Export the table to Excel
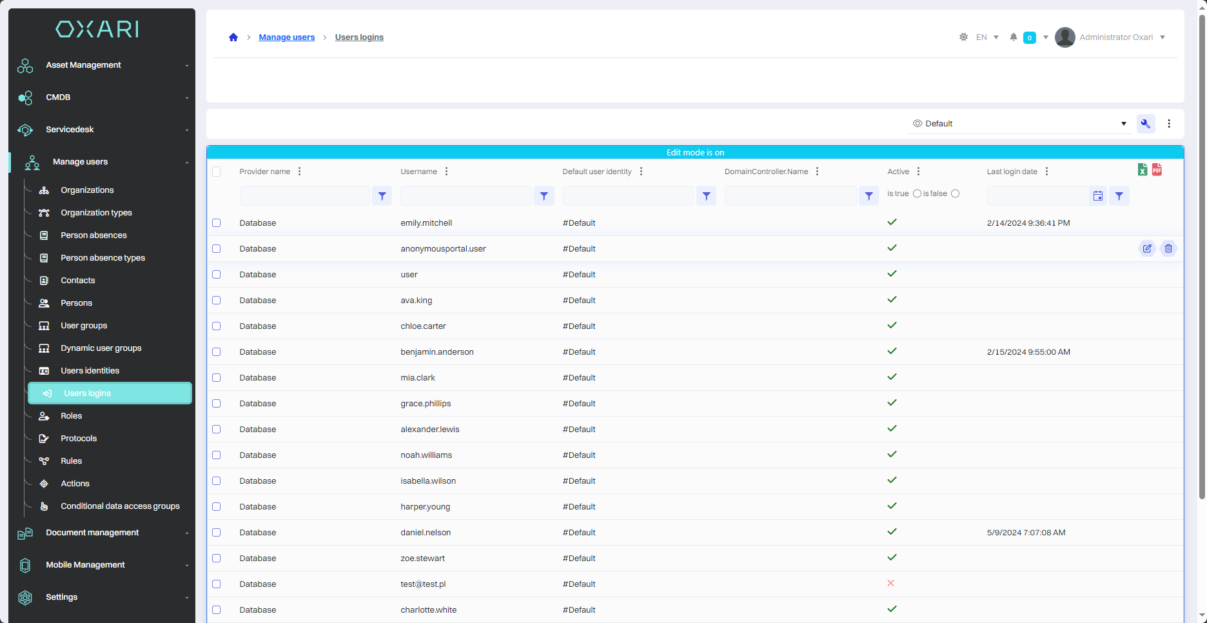Viewport: 1207px width, 623px height. click(x=1142, y=170)
